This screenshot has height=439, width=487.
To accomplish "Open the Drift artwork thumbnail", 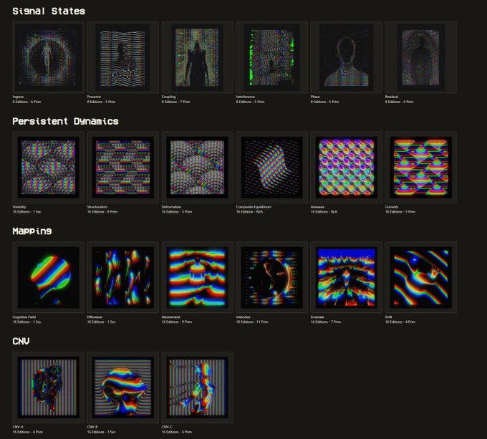I will click(421, 277).
